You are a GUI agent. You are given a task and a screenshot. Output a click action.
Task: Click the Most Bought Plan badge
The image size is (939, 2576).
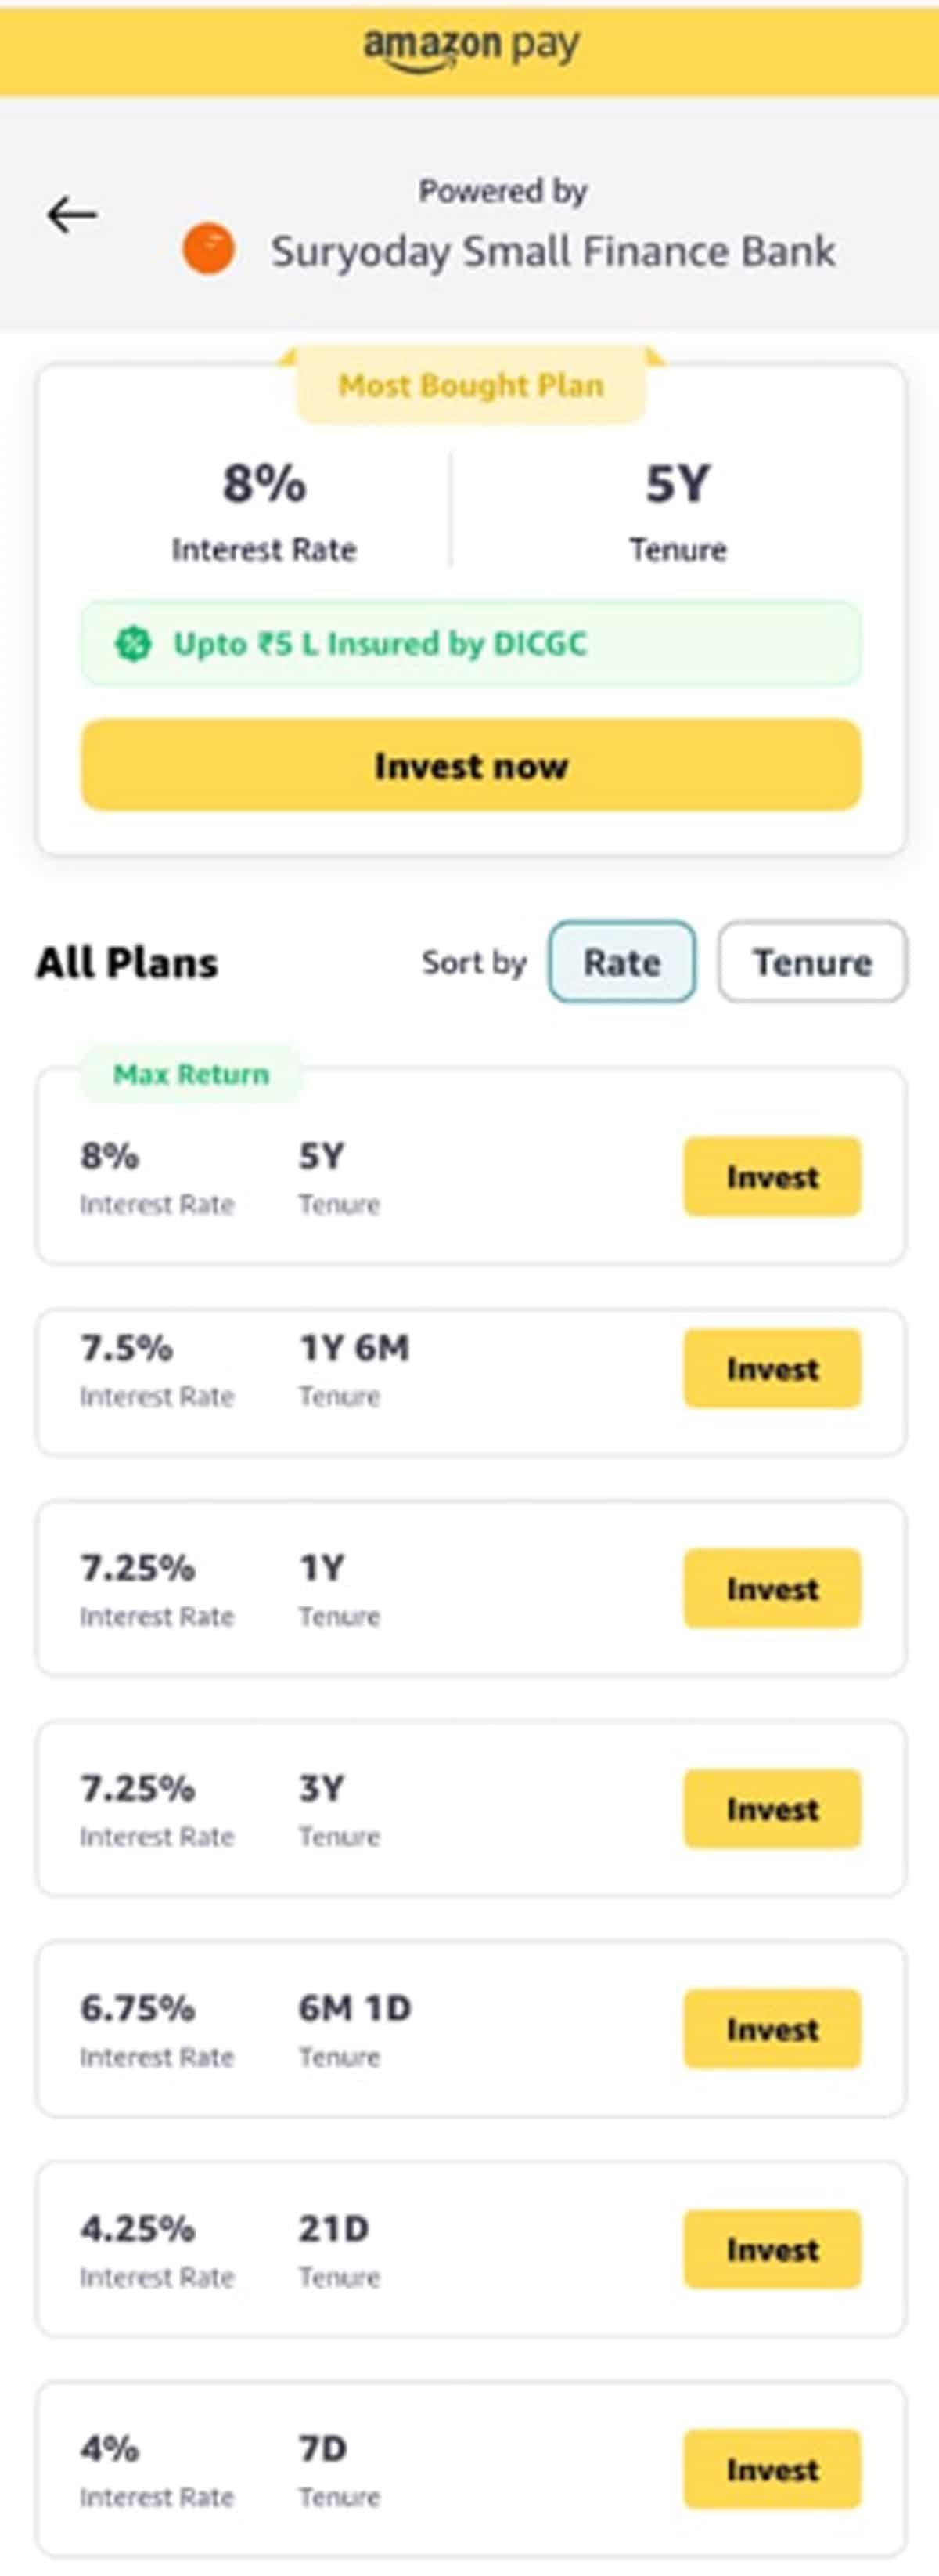coord(470,385)
